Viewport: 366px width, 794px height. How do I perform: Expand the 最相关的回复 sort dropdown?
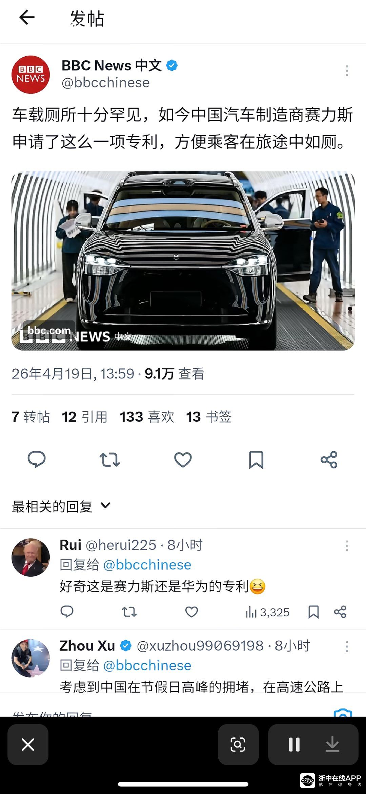point(61,506)
